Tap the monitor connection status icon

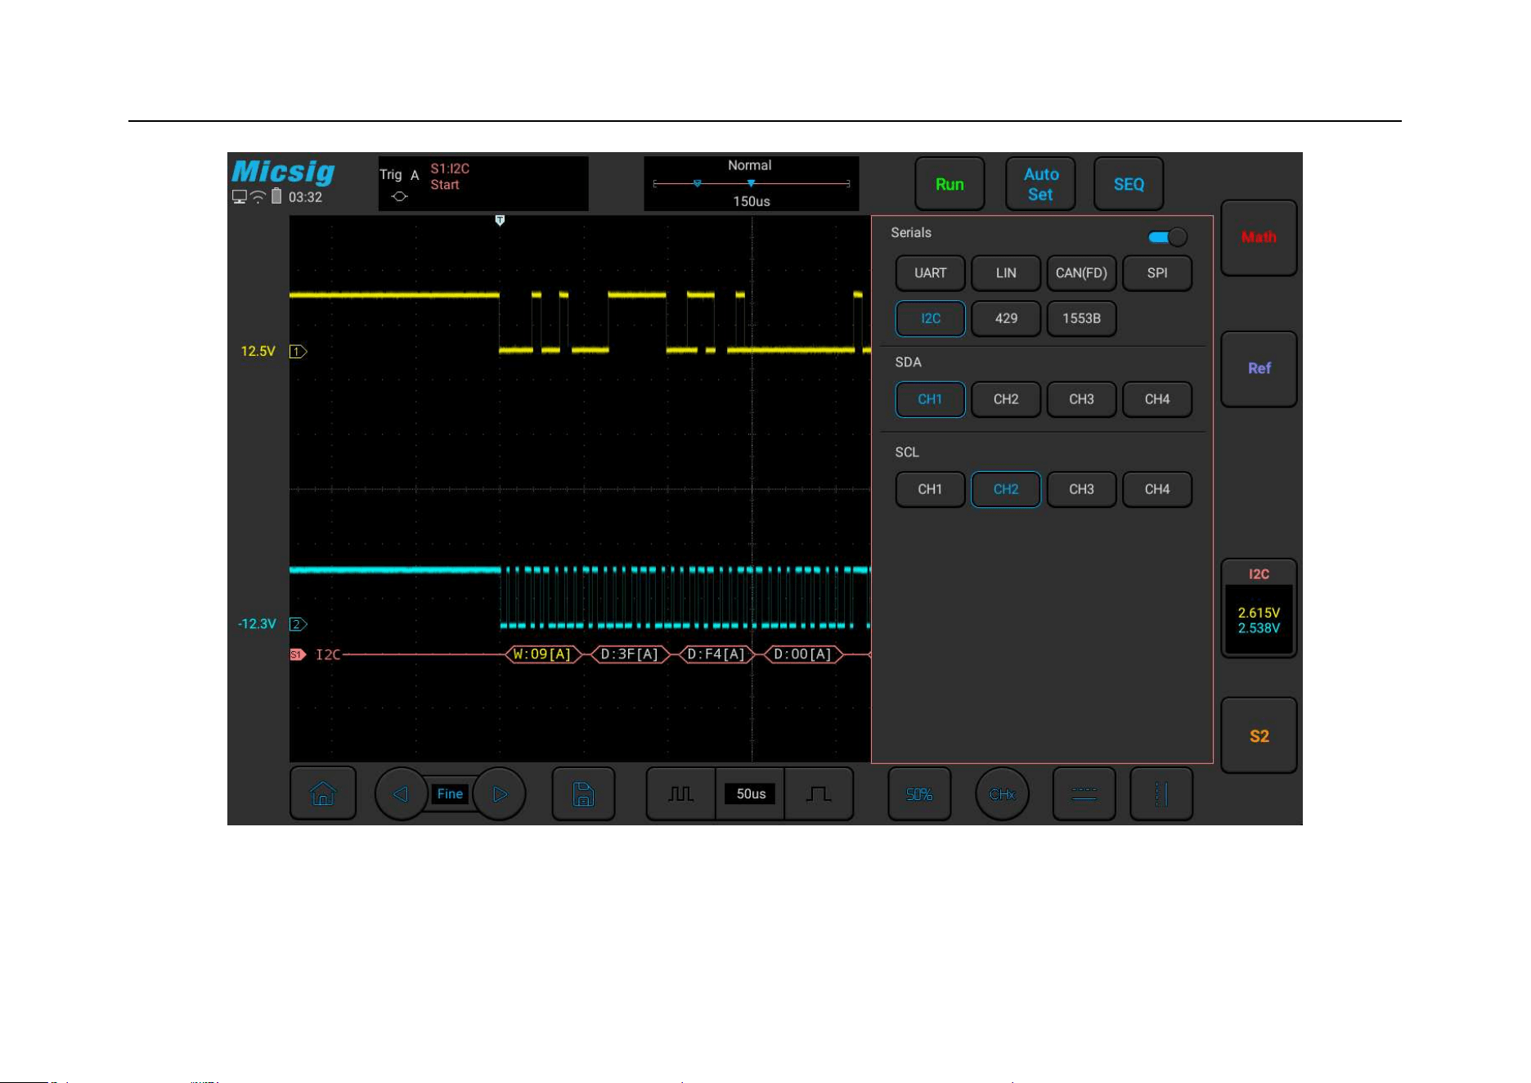click(240, 197)
